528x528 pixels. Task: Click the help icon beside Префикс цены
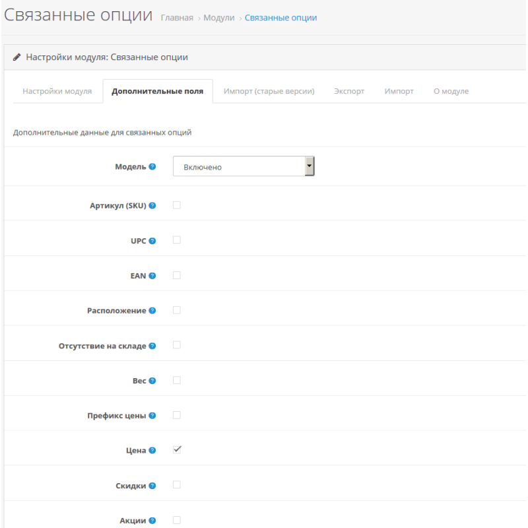pos(152,416)
